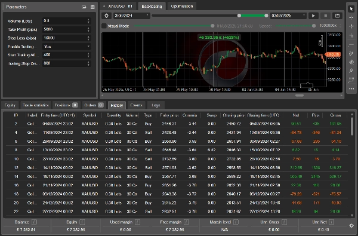This screenshot has height=236, width=358.
Task: Adjust Take Profit (pips) stepper arrows
Action: (x=88, y=29)
